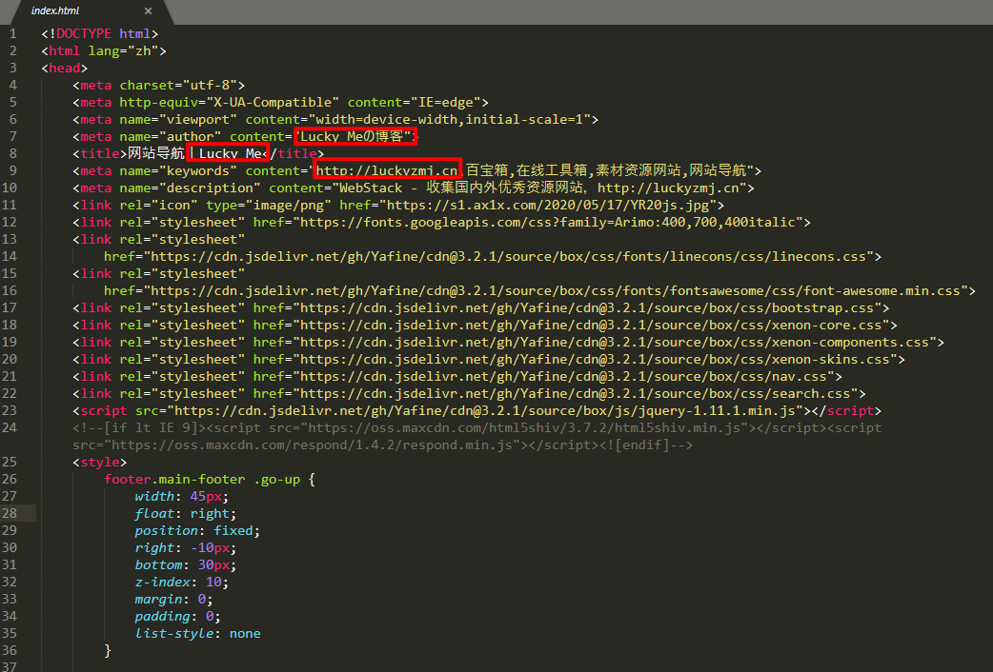
Task: Click line number 33 in gutter
Action: tap(10, 598)
